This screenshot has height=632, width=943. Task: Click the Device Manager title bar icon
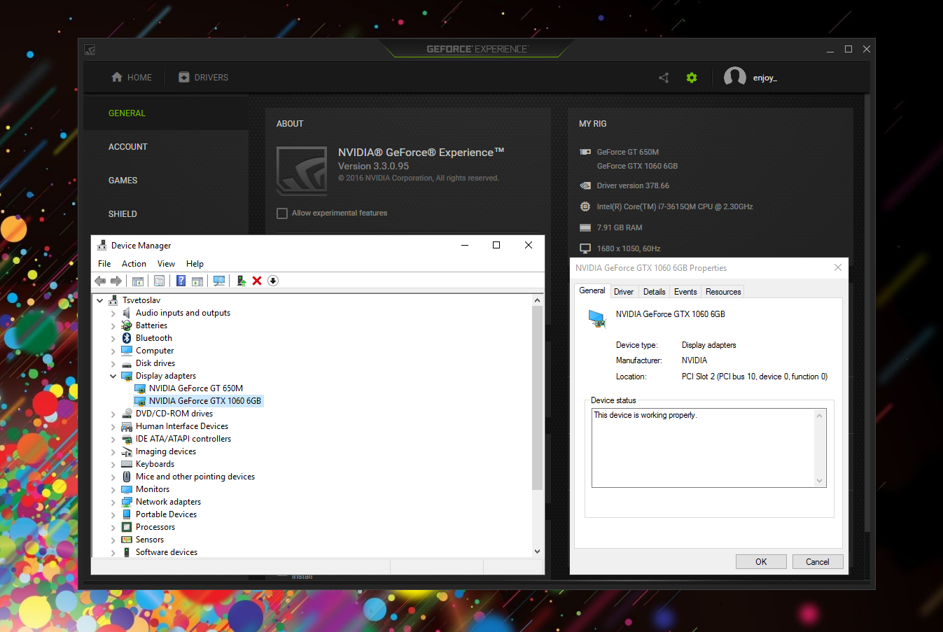click(x=102, y=246)
